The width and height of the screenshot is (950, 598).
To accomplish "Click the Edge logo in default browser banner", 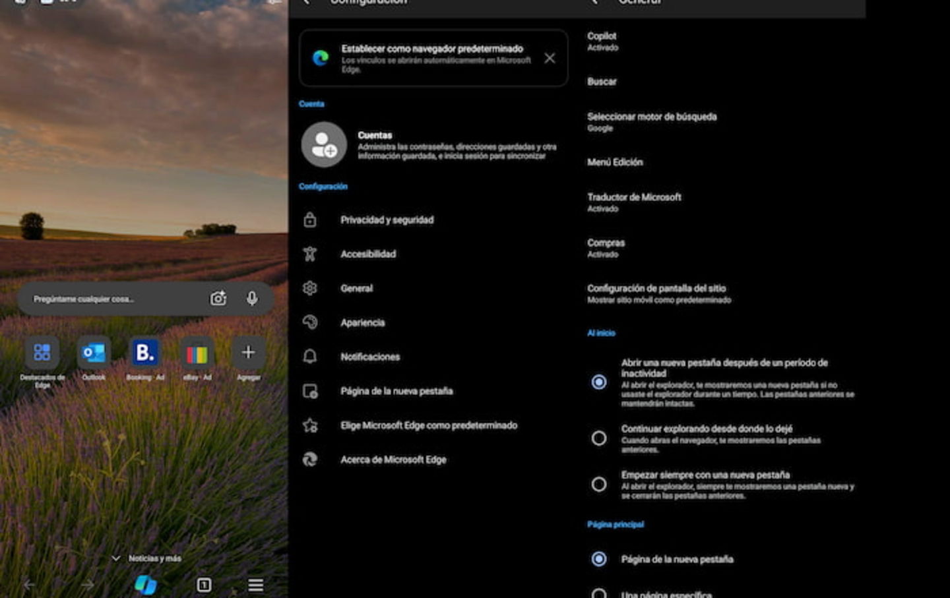I will pyautogui.click(x=321, y=58).
